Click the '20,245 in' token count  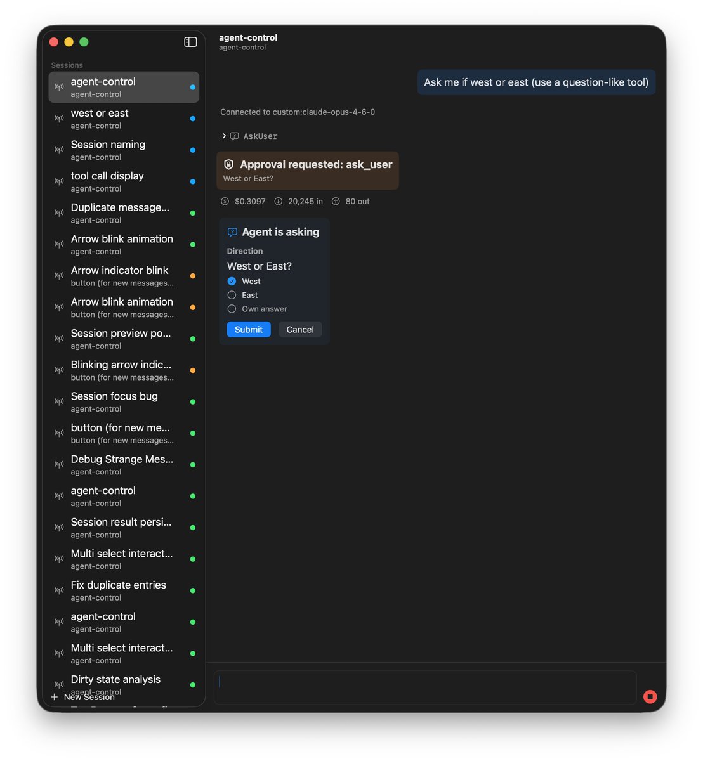coord(305,202)
